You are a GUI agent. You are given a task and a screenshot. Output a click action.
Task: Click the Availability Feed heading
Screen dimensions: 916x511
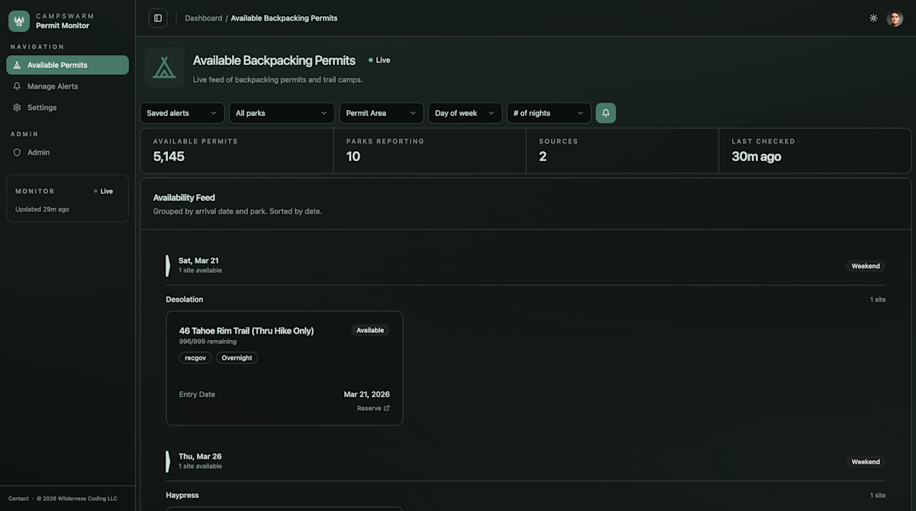pyautogui.click(x=184, y=198)
